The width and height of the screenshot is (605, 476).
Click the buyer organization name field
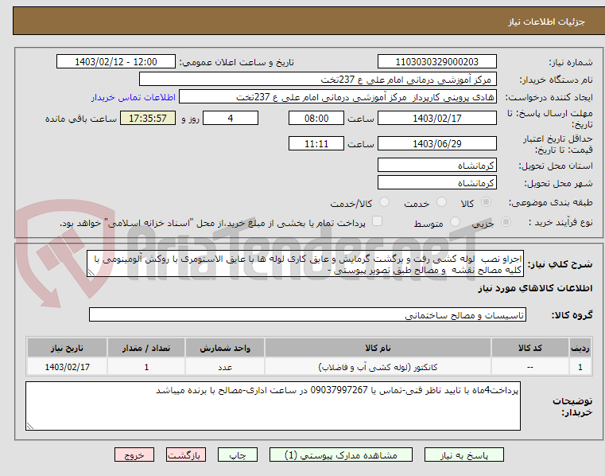coord(317,80)
